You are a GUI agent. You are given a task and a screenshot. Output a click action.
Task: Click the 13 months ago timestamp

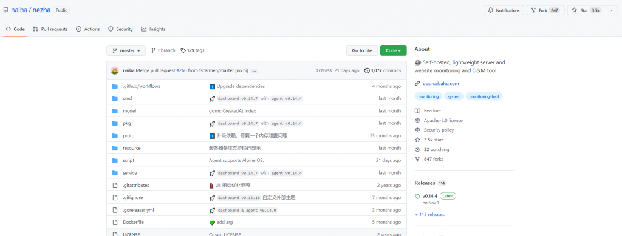point(385,136)
